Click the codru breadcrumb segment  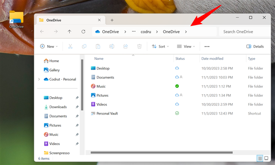tap(146, 32)
